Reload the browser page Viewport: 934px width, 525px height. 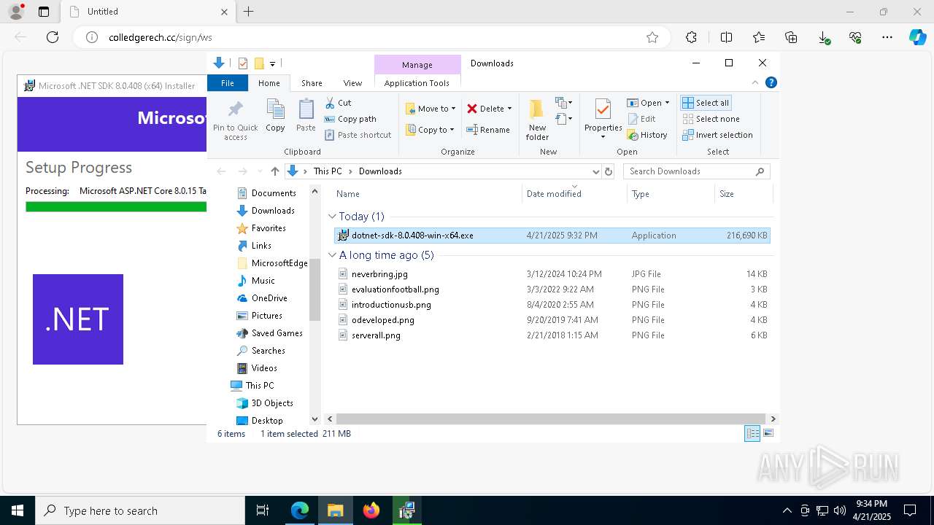pyautogui.click(x=53, y=37)
